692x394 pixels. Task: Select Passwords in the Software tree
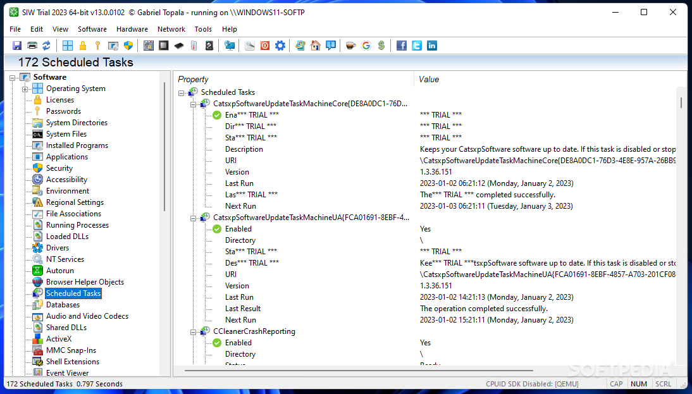pos(63,111)
